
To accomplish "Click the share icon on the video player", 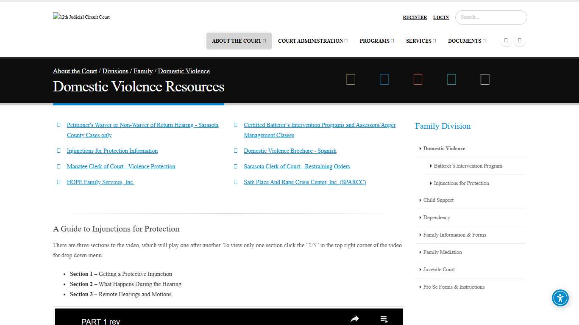I will pos(355,319).
